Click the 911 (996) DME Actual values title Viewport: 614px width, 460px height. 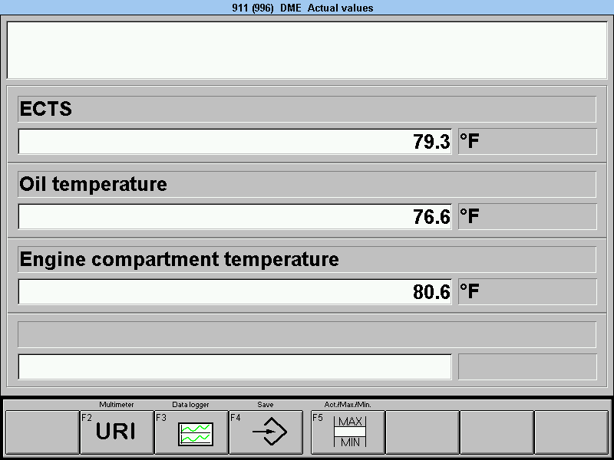pos(302,8)
